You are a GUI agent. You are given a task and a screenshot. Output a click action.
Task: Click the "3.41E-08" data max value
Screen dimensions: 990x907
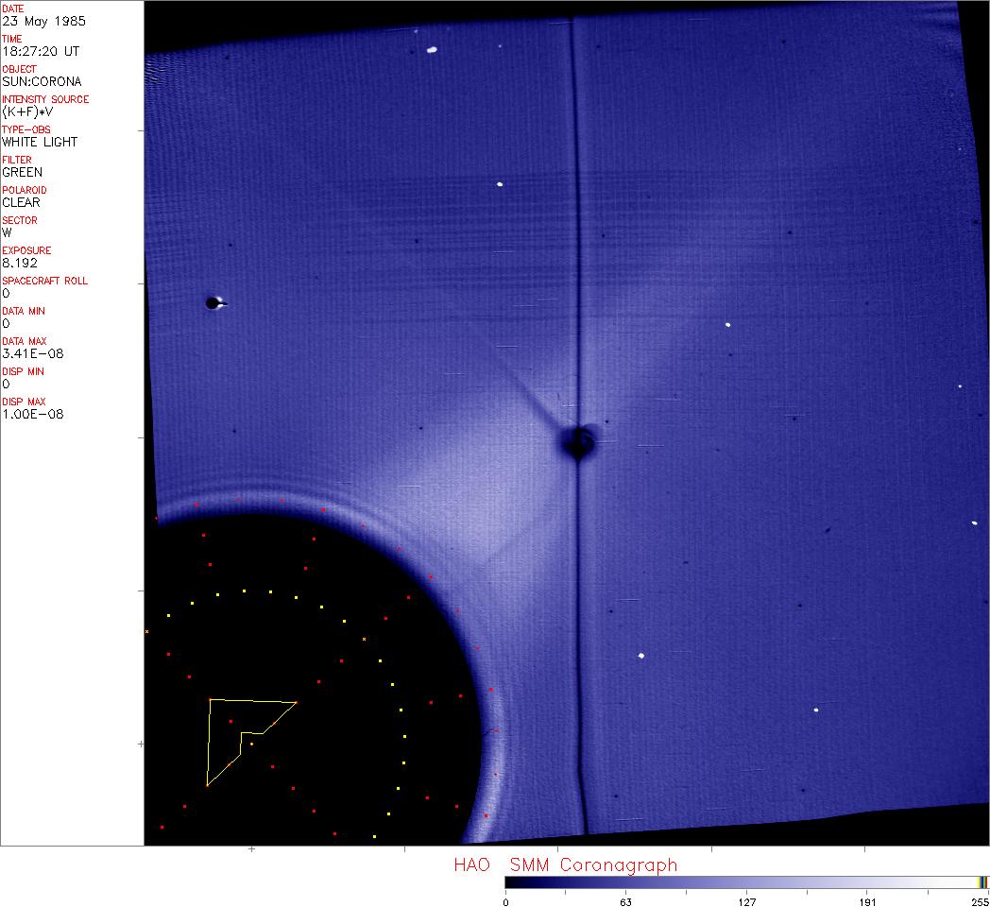(x=33, y=353)
